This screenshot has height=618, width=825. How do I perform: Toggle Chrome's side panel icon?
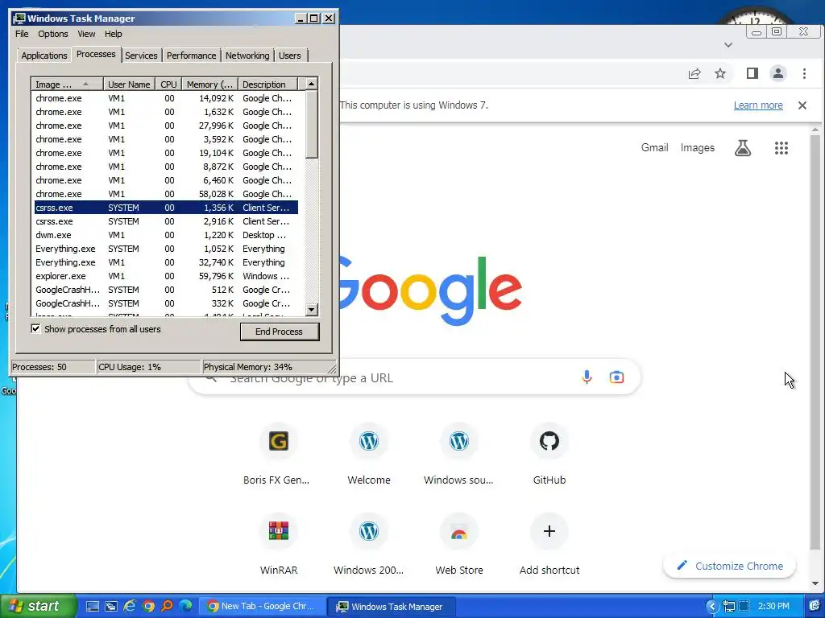[752, 73]
